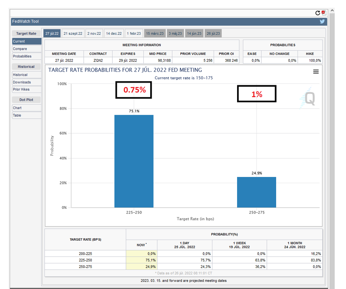This screenshot has width=346, height=289.
Task: Click the 24.9% bar data label
Action: 257,173
